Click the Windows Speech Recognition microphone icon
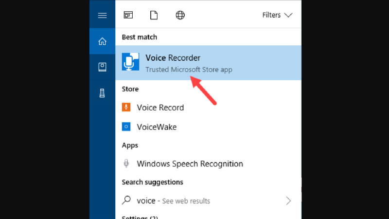This screenshot has height=219, width=389. coord(126,164)
